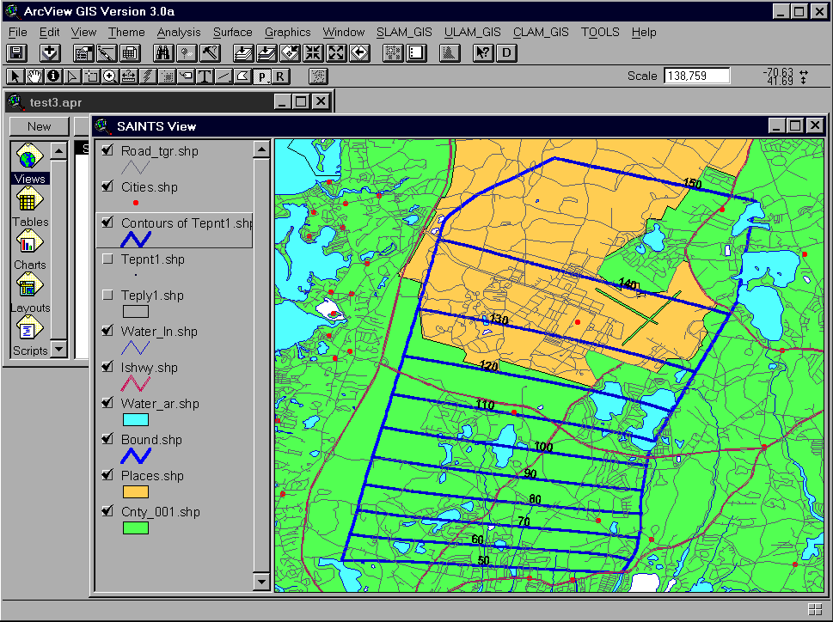Uncheck the Cities.shp theme checkbox
The width and height of the screenshot is (833, 622).
107,186
